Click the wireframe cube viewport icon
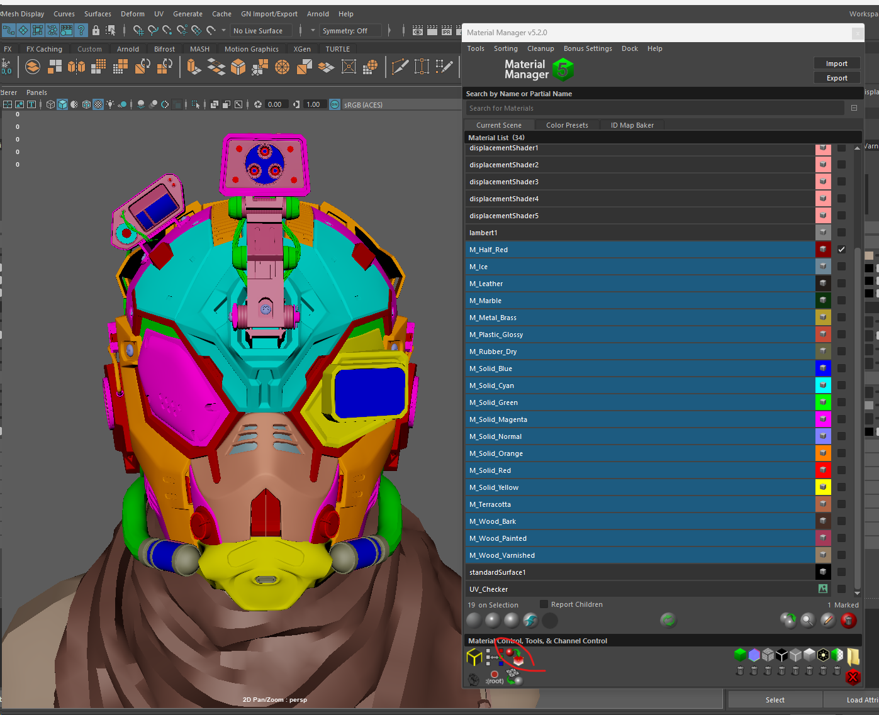879x715 pixels. 50,104
